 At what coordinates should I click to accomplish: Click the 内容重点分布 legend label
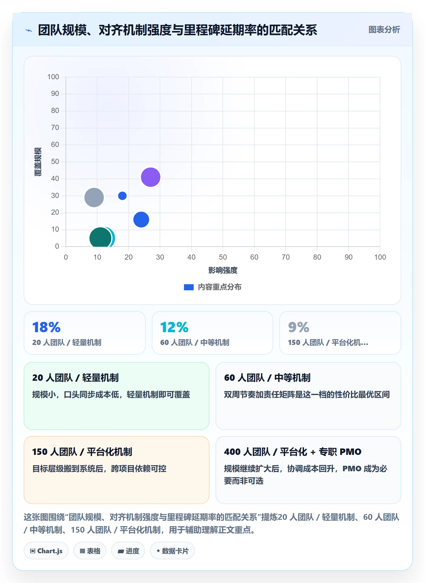(x=219, y=287)
